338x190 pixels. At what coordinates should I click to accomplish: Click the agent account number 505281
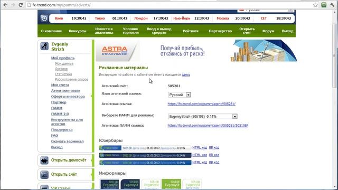tap(174, 86)
